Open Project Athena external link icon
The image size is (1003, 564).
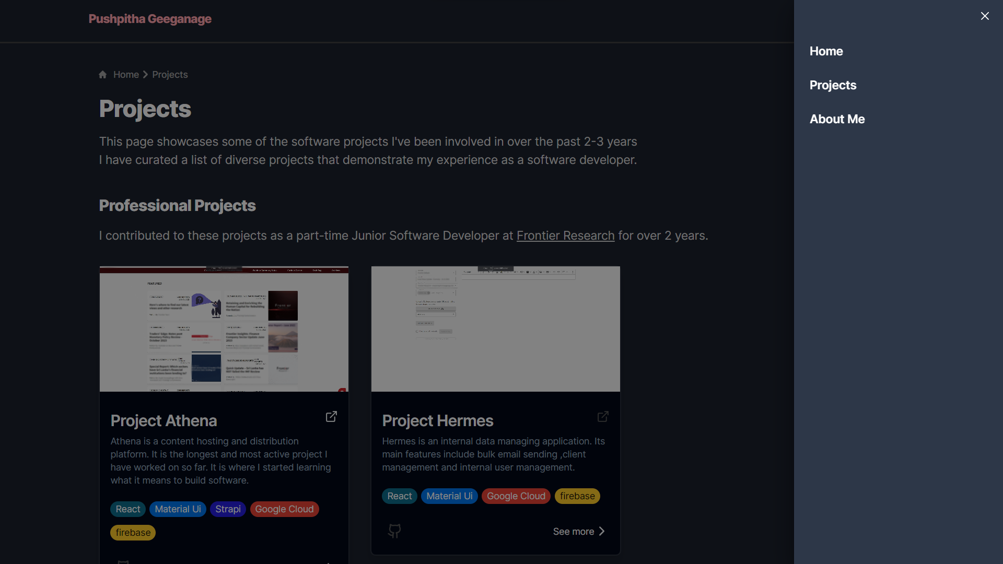[x=331, y=417]
